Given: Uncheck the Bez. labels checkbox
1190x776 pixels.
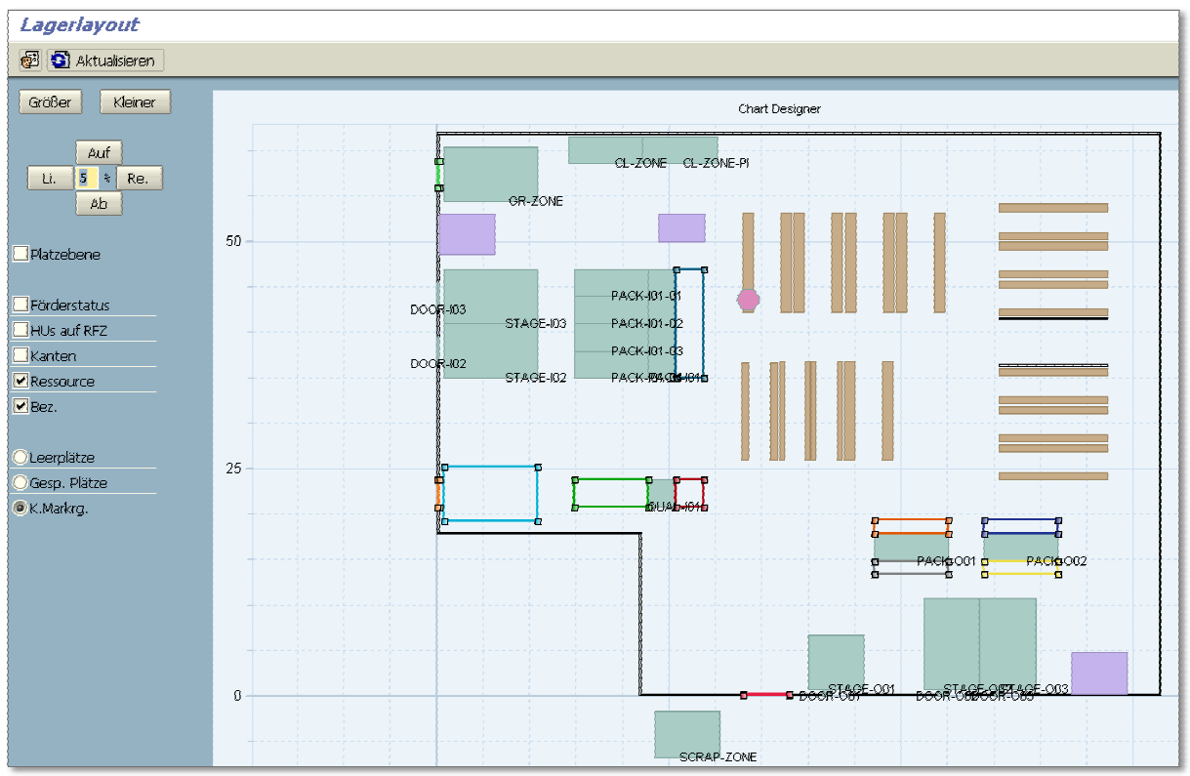Looking at the screenshot, I should tap(21, 407).
